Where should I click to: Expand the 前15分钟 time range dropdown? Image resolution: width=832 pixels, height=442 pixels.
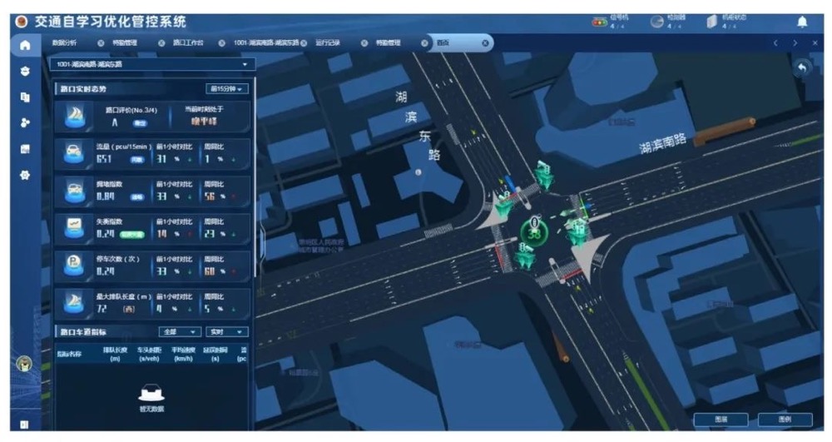pyautogui.click(x=227, y=89)
